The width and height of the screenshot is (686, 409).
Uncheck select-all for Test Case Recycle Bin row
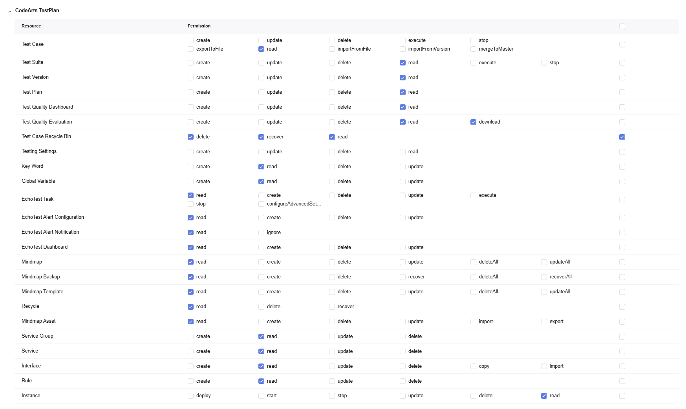[x=622, y=137]
